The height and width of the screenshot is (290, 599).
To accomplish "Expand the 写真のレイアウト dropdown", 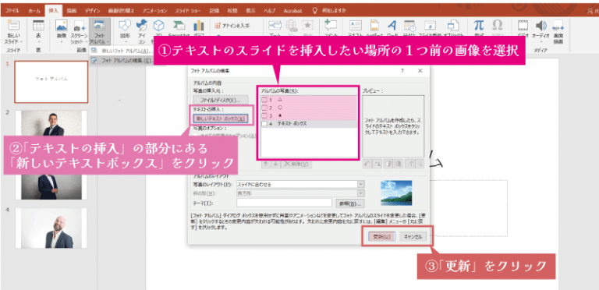I will coord(361,184).
